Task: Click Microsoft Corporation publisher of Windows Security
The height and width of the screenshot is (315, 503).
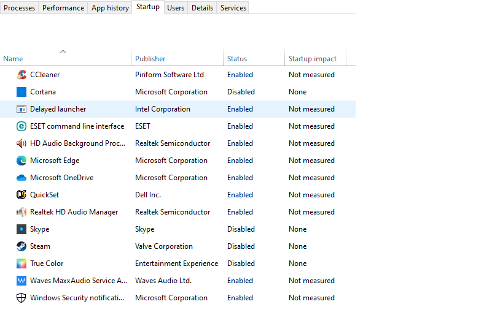Action: click(x=171, y=298)
